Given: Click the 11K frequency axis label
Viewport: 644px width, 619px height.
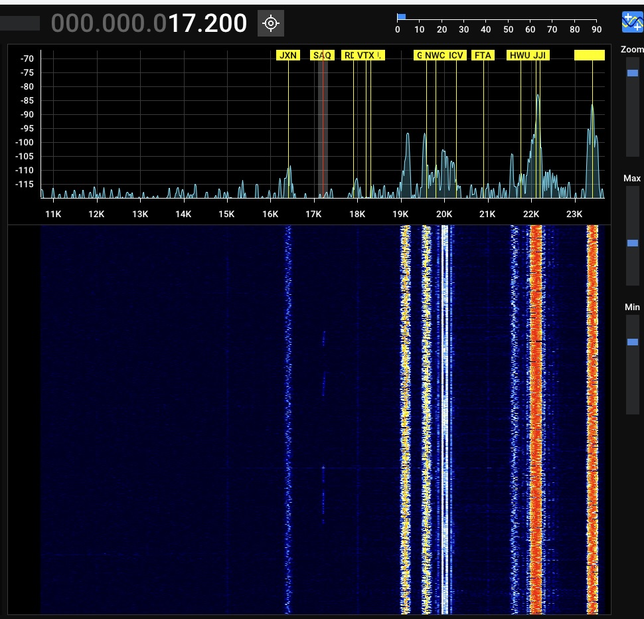Looking at the screenshot, I should tap(53, 214).
